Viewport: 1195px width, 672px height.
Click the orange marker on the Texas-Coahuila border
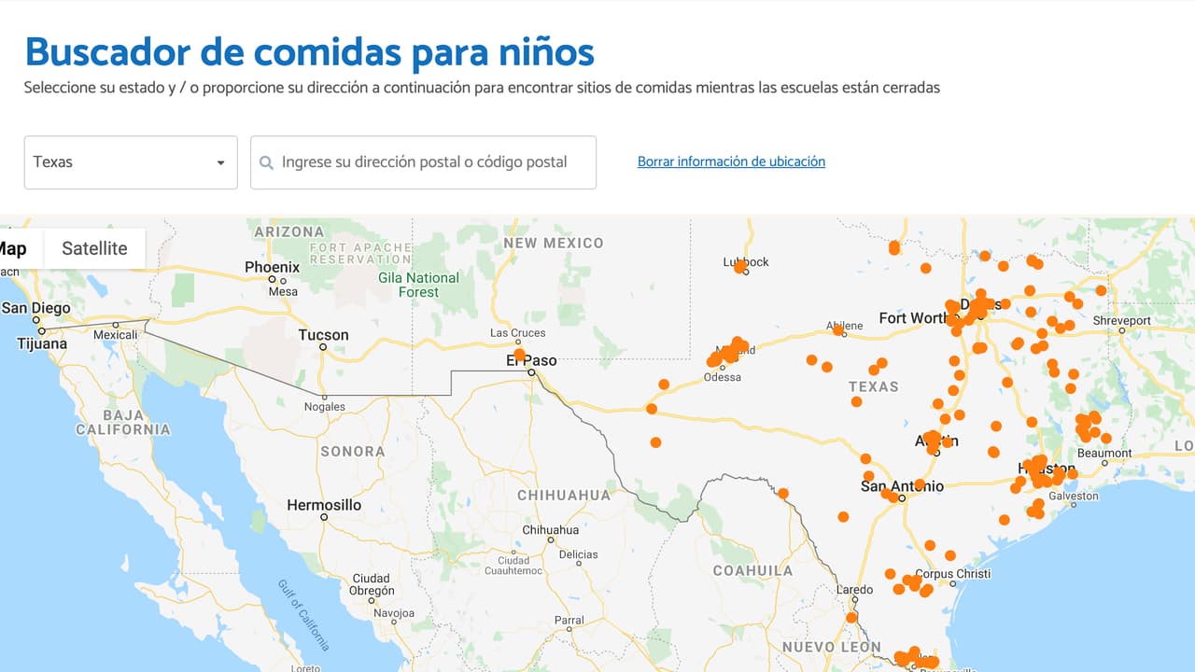pyautogui.click(x=783, y=493)
